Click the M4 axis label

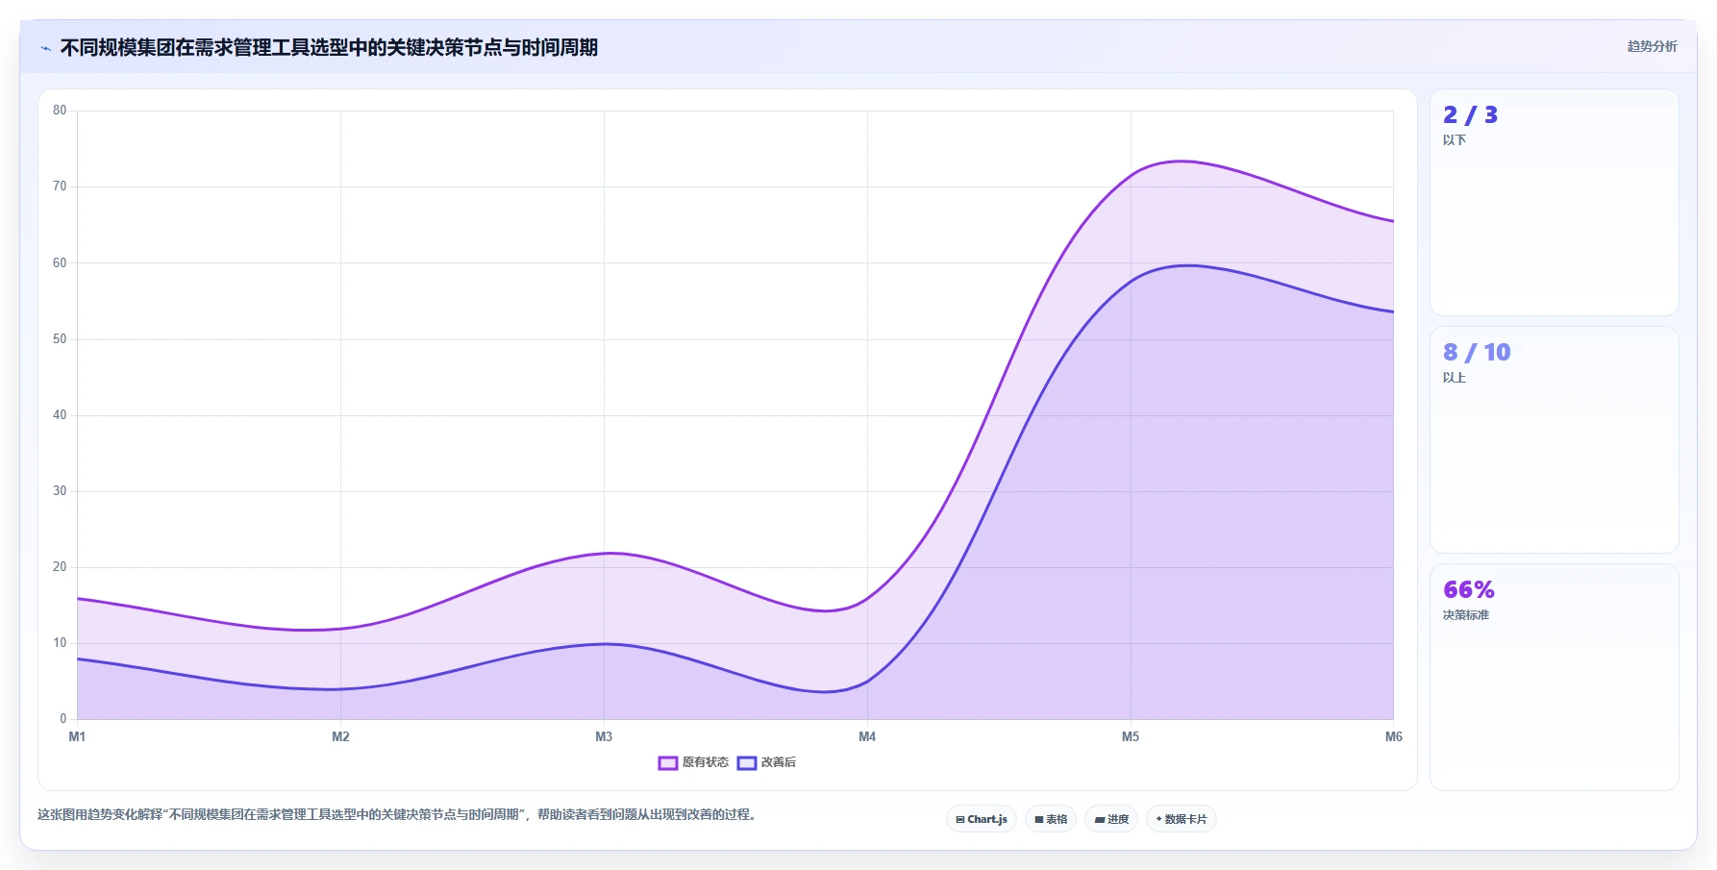[867, 736]
